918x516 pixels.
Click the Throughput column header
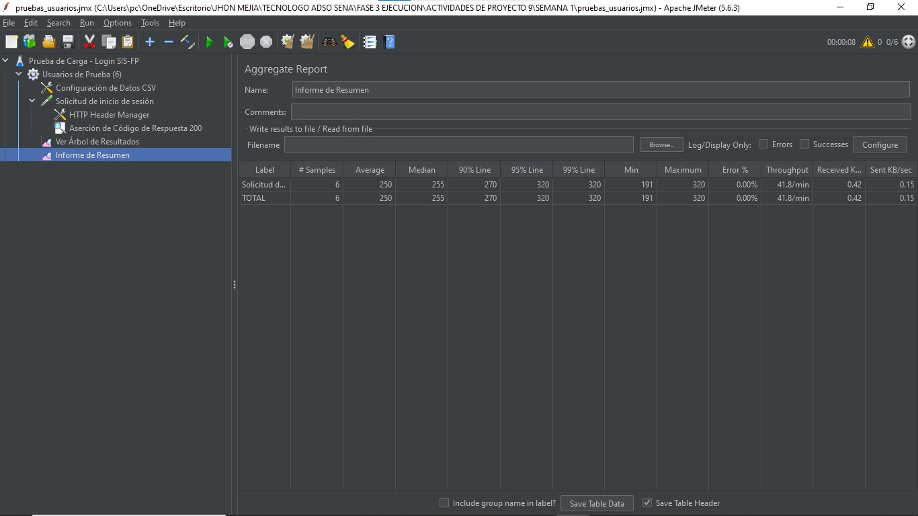(787, 170)
